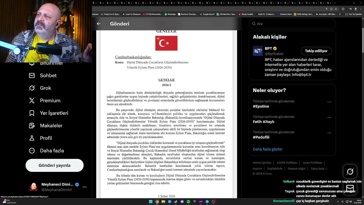Open IMDb Ratings bookmark
The height and width of the screenshot is (205, 364).
(303, 14)
